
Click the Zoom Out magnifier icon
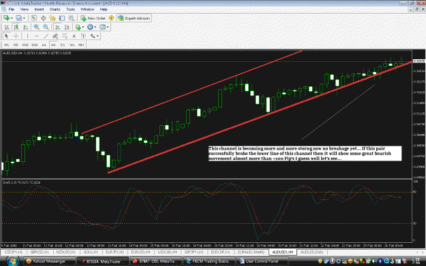[x=46, y=27]
